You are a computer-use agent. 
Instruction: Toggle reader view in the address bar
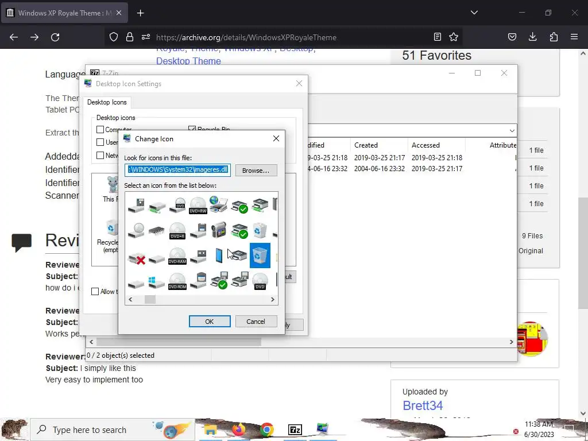(x=437, y=37)
